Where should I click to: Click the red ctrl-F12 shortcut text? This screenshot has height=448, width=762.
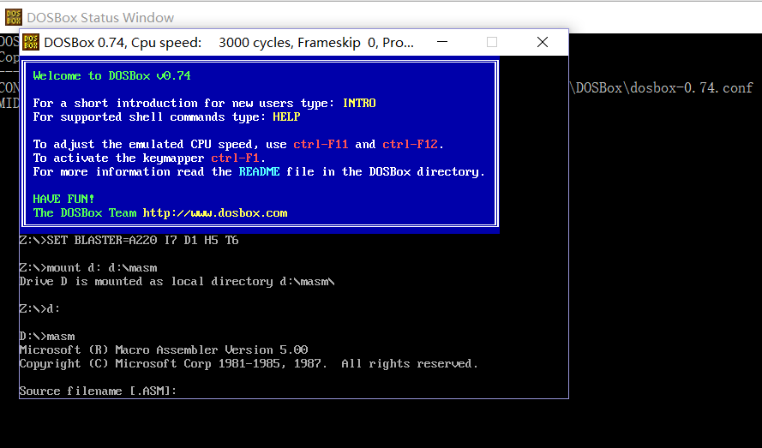point(411,144)
